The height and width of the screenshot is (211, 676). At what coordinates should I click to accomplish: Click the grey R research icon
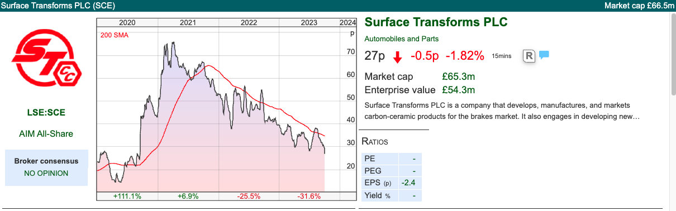tap(529, 56)
